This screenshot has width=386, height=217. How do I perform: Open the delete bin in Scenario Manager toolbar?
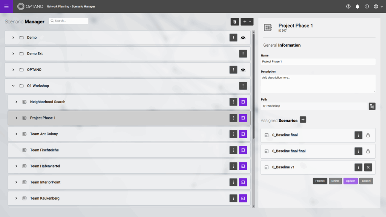coord(234,21)
